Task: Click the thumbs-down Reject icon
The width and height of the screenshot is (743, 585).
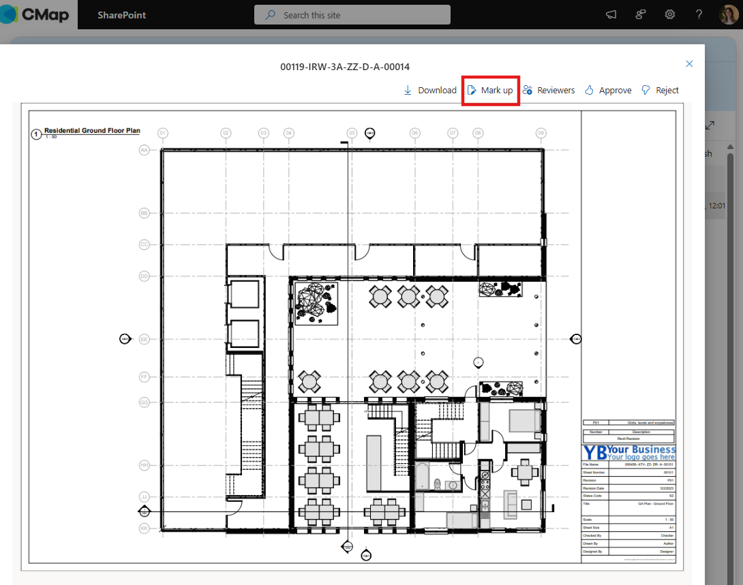Action: point(646,90)
